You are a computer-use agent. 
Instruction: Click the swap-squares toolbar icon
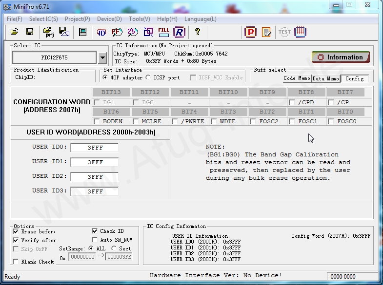coord(148,32)
